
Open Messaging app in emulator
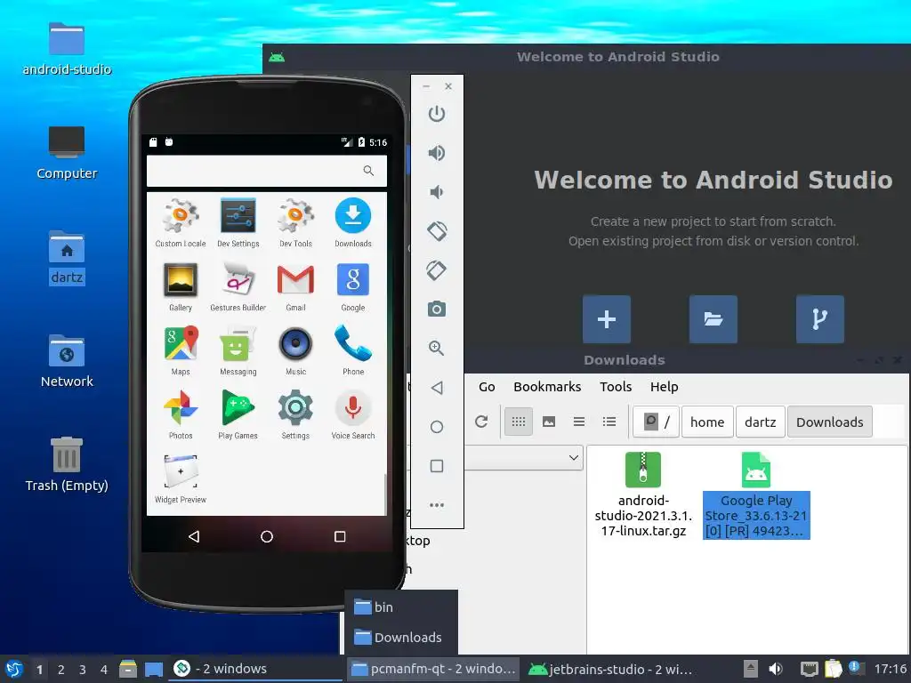point(238,350)
